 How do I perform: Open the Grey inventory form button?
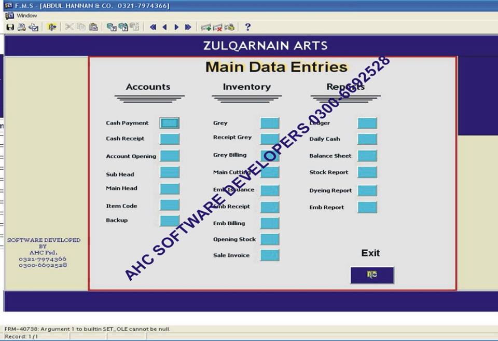point(270,123)
